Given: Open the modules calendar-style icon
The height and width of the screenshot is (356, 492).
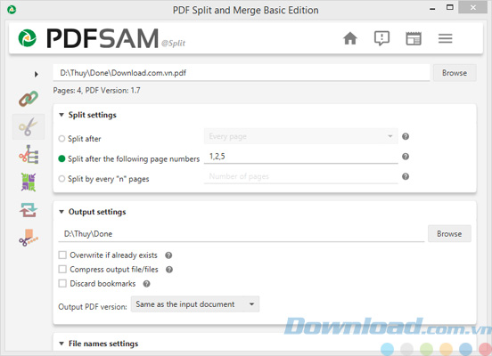Looking at the screenshot, I should pos(414,38).
